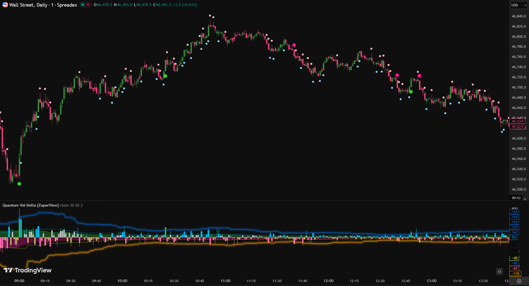Click the 46.63 K price label
This screenshot has width=529, height=286.
click(517, 121)
